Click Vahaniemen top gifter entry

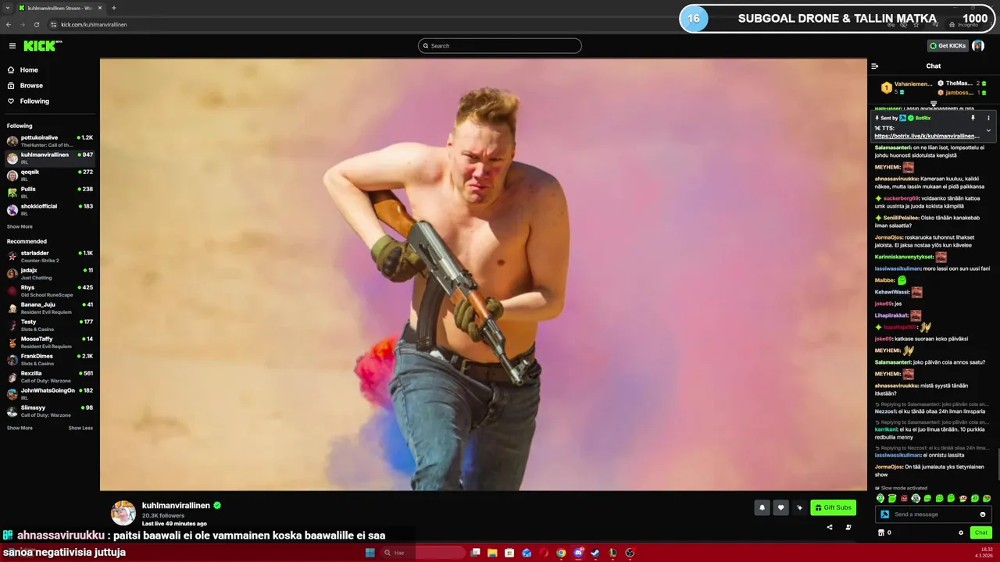(905, 87)
